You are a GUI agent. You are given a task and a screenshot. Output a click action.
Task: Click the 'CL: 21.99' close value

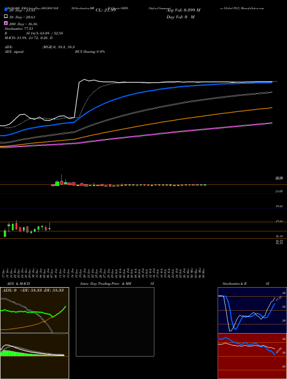[x=106, y=10]
